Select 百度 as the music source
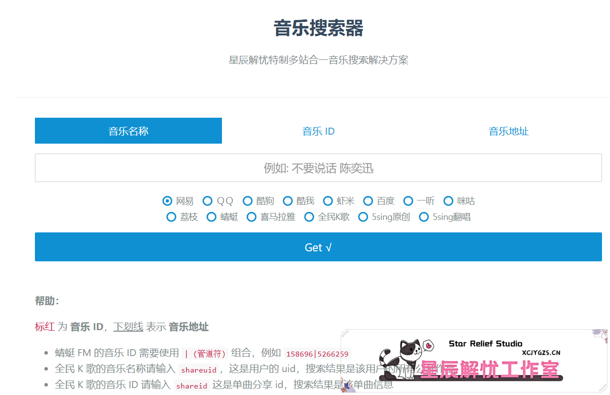Viewport: 610px width, 395px height. [368, 200]
